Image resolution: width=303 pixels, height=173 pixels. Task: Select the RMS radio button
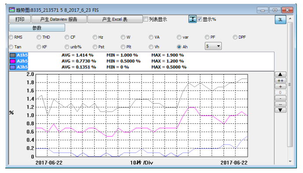point(11,37)
